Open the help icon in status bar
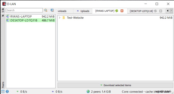Image resolution: width=174 pixels, height=94 pixels. pos(7,91)
